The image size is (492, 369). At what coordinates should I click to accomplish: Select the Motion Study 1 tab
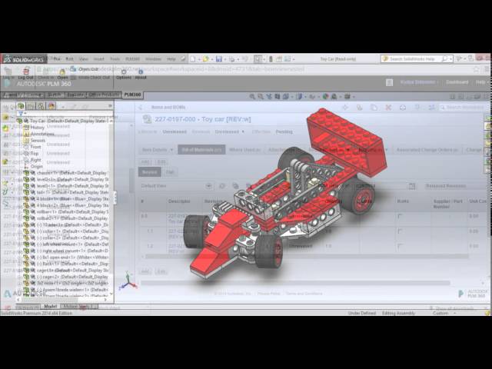point(79,306)
